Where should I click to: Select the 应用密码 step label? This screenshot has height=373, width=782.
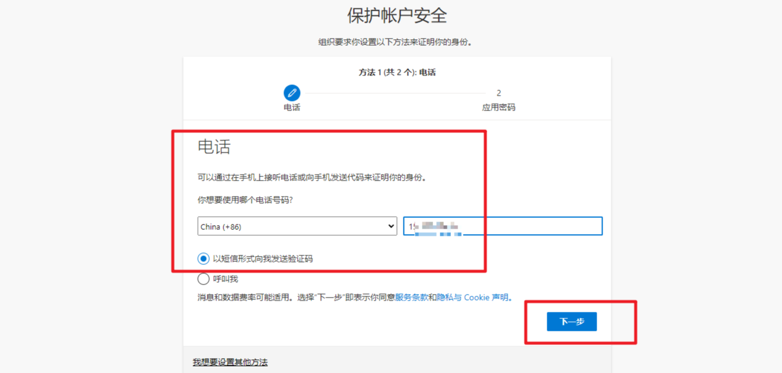click(499, 108)
